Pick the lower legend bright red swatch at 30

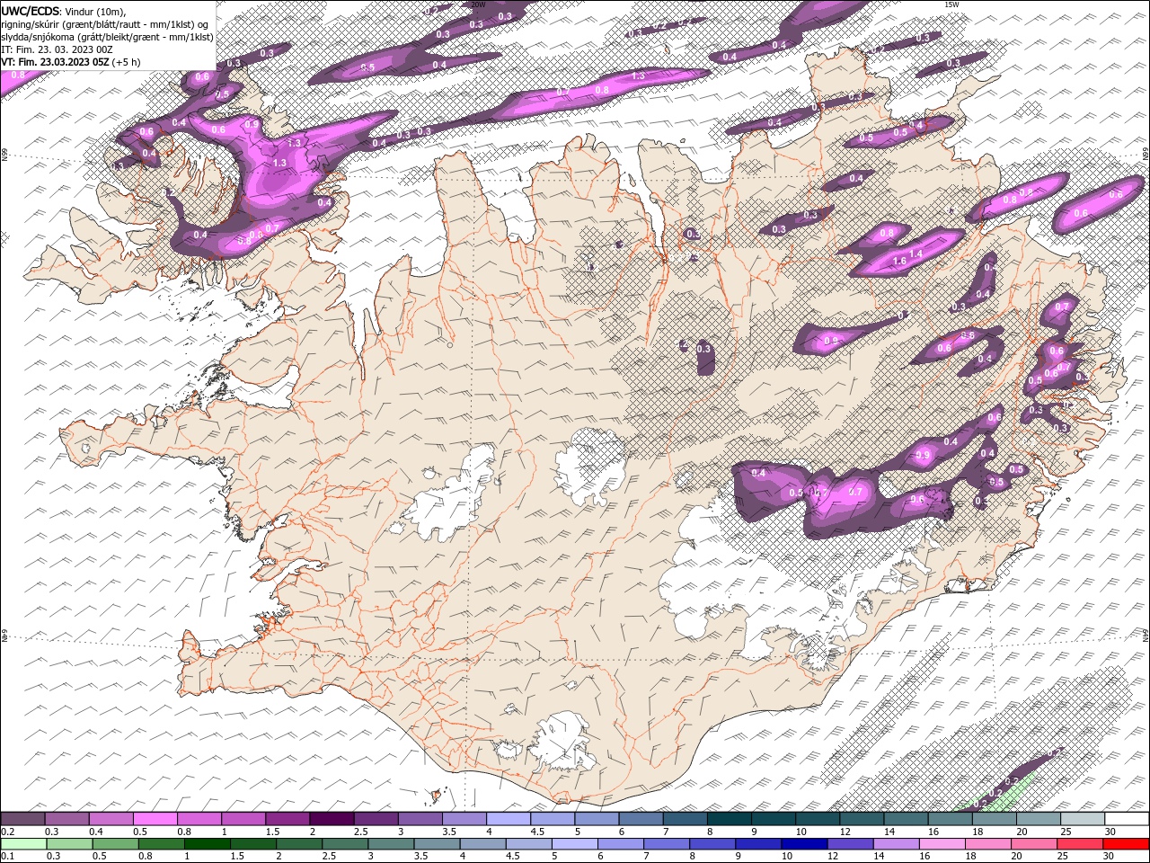click(1125, 844)
